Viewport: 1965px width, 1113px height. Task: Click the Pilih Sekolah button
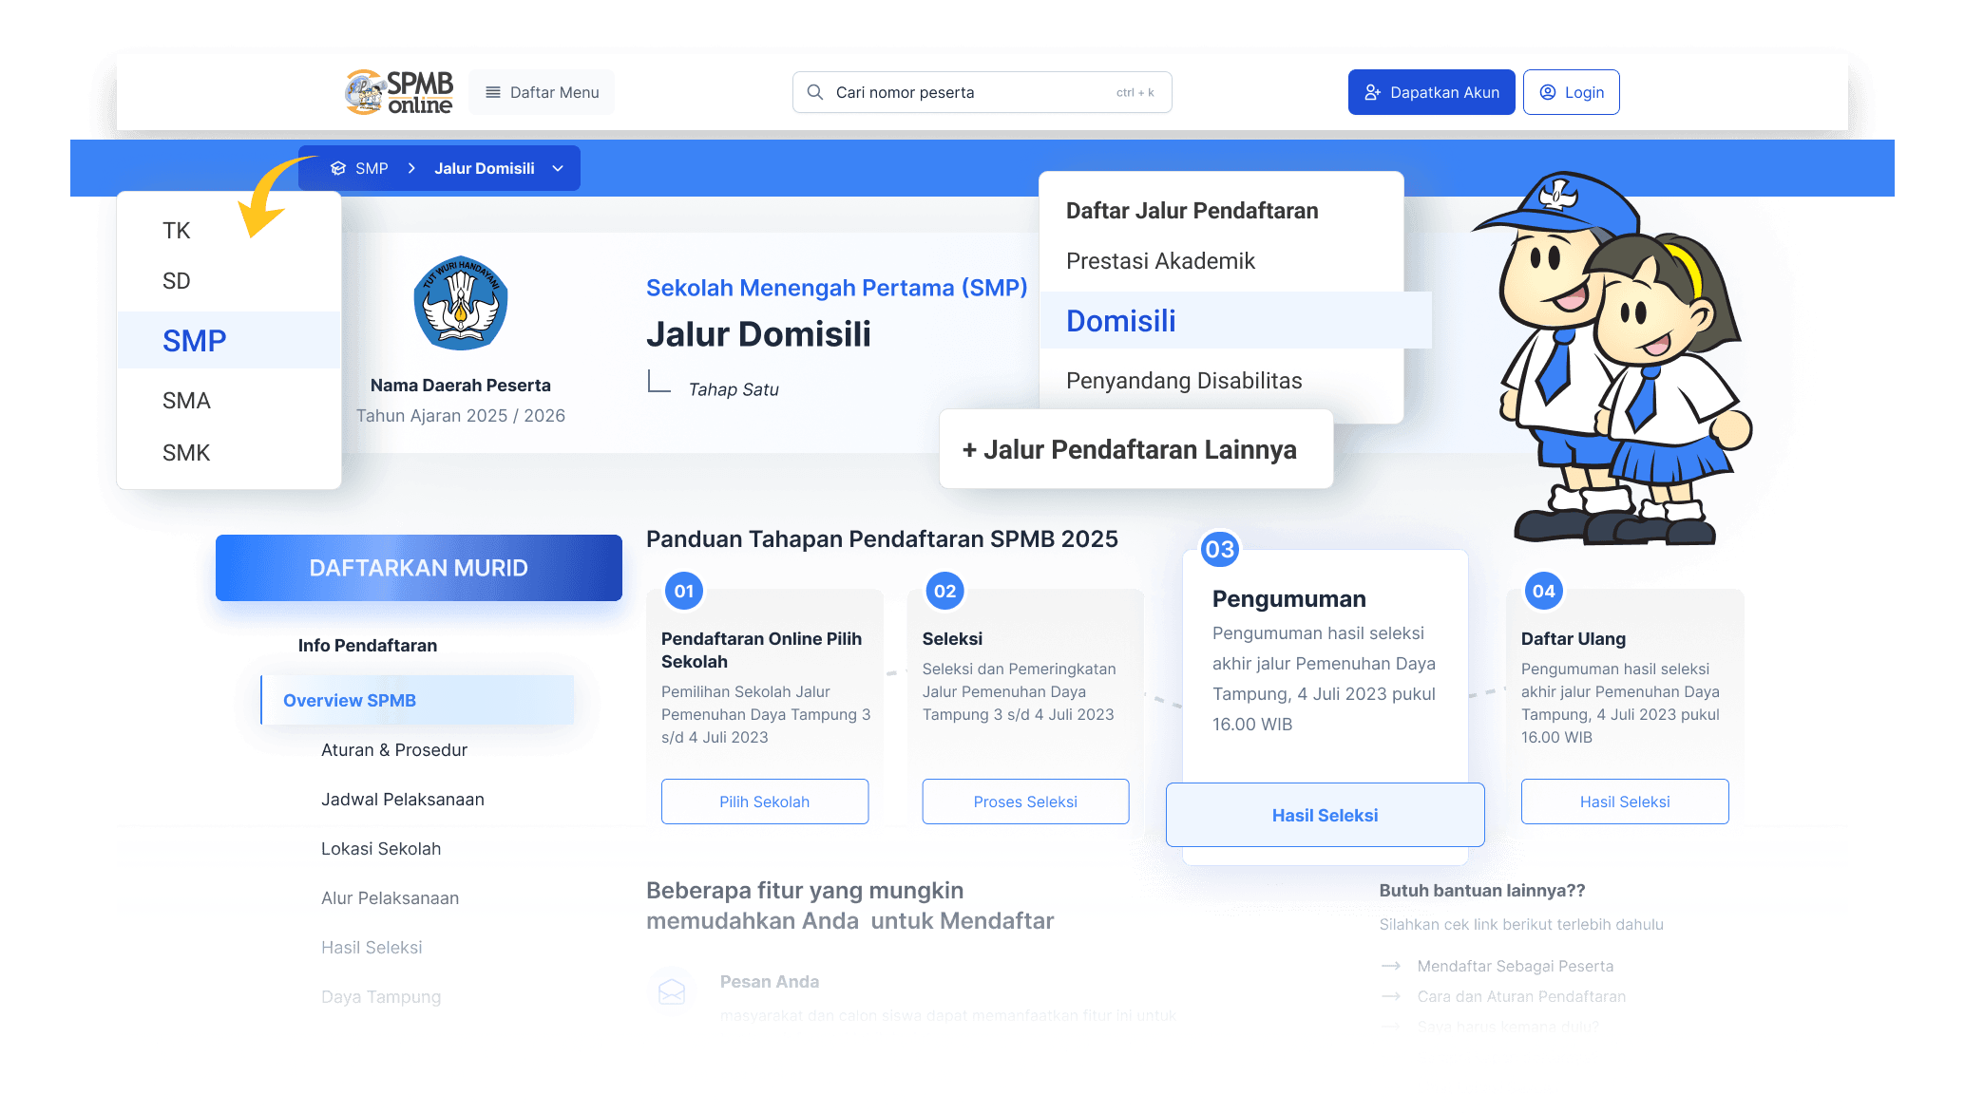(x=765, y=802)
